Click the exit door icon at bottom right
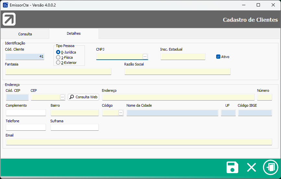Image resolution: width=281 pixels, height=179 pixels. point(270,167)
